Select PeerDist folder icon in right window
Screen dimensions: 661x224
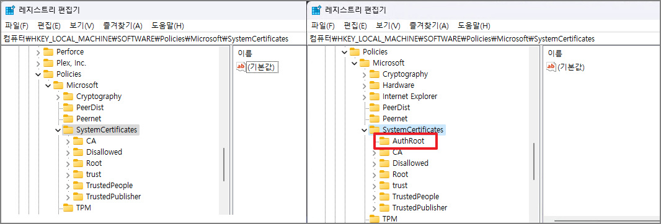pyautogui.click(x=375, y=108)
